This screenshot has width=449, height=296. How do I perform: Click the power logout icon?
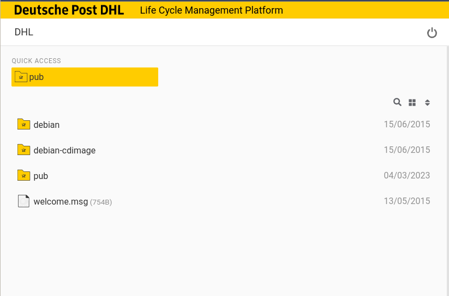tap(432, 33)
